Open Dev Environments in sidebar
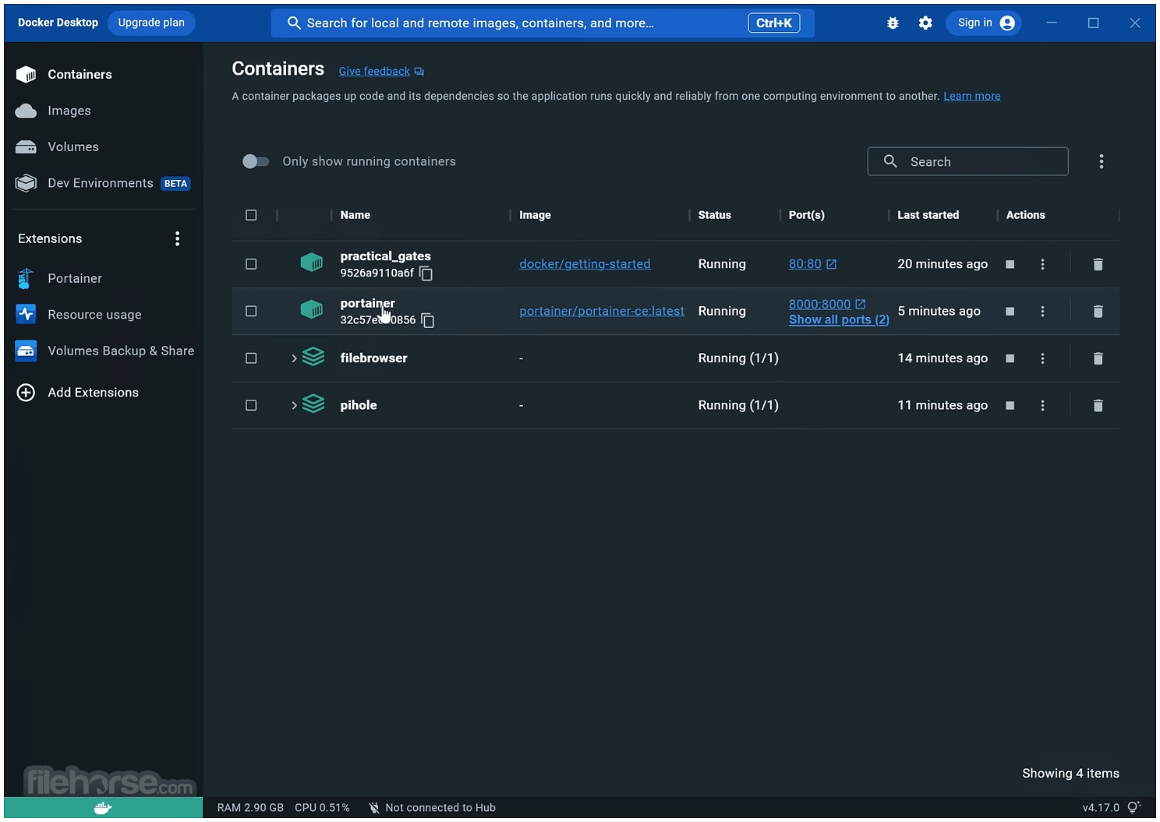 100,183
